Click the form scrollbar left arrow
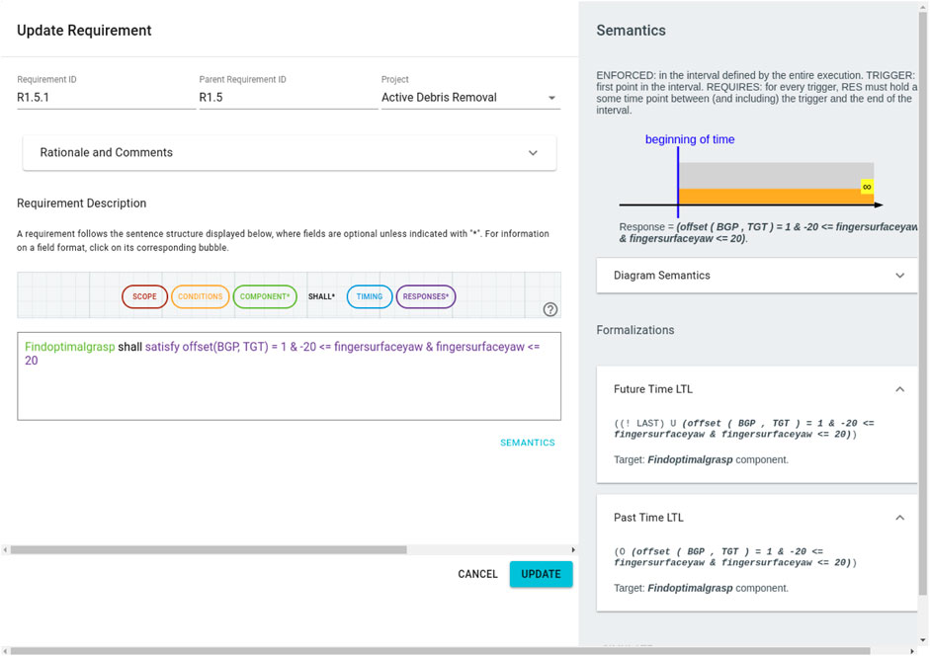 [x=5, y=550]
